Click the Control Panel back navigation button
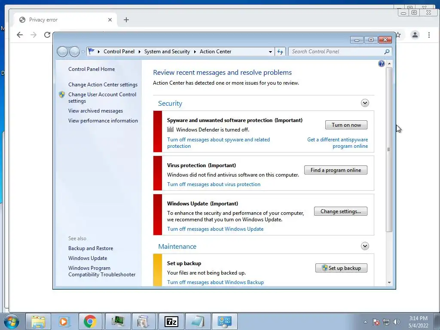 click(62, 52)
